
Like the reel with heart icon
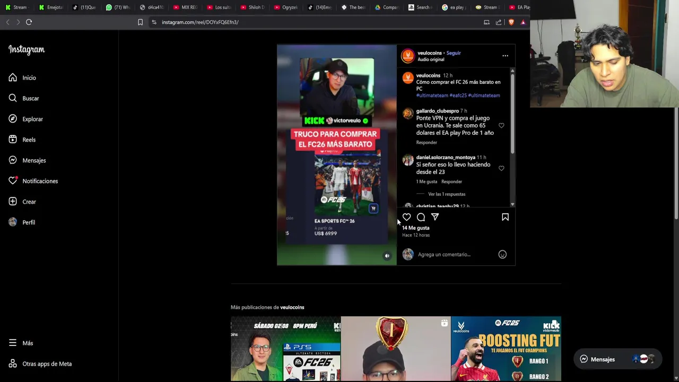[406, 217]
